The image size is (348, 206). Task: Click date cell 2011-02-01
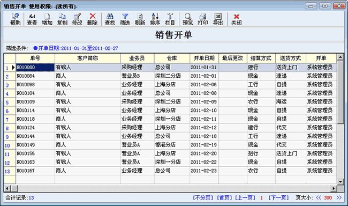(x=204, y=76)
